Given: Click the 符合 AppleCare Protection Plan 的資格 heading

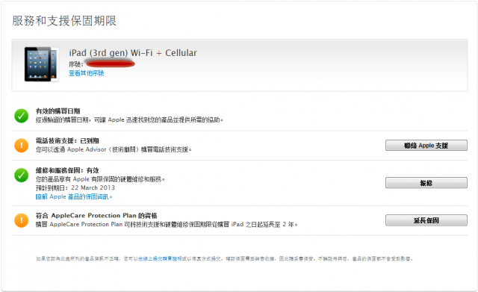Looking at the screenshot, I should 96,216.
